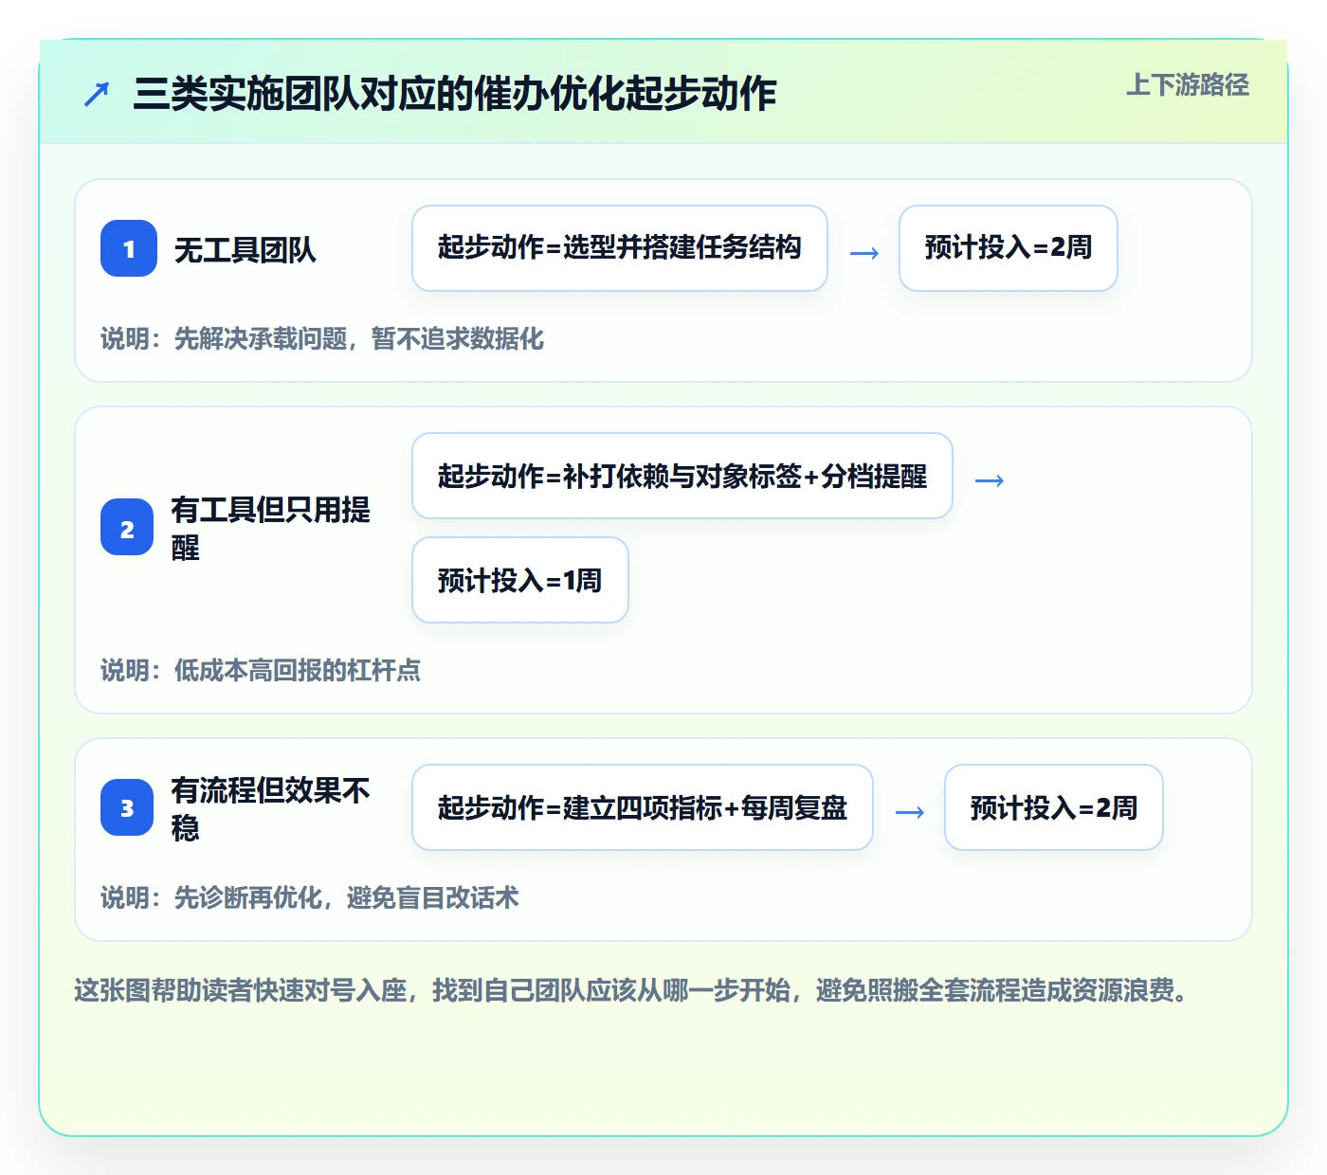Click the 预计投入=1周 pill

tap(520, 580)
